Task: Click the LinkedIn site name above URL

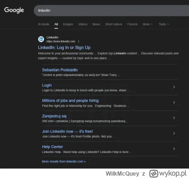Action: click(52, 37)
